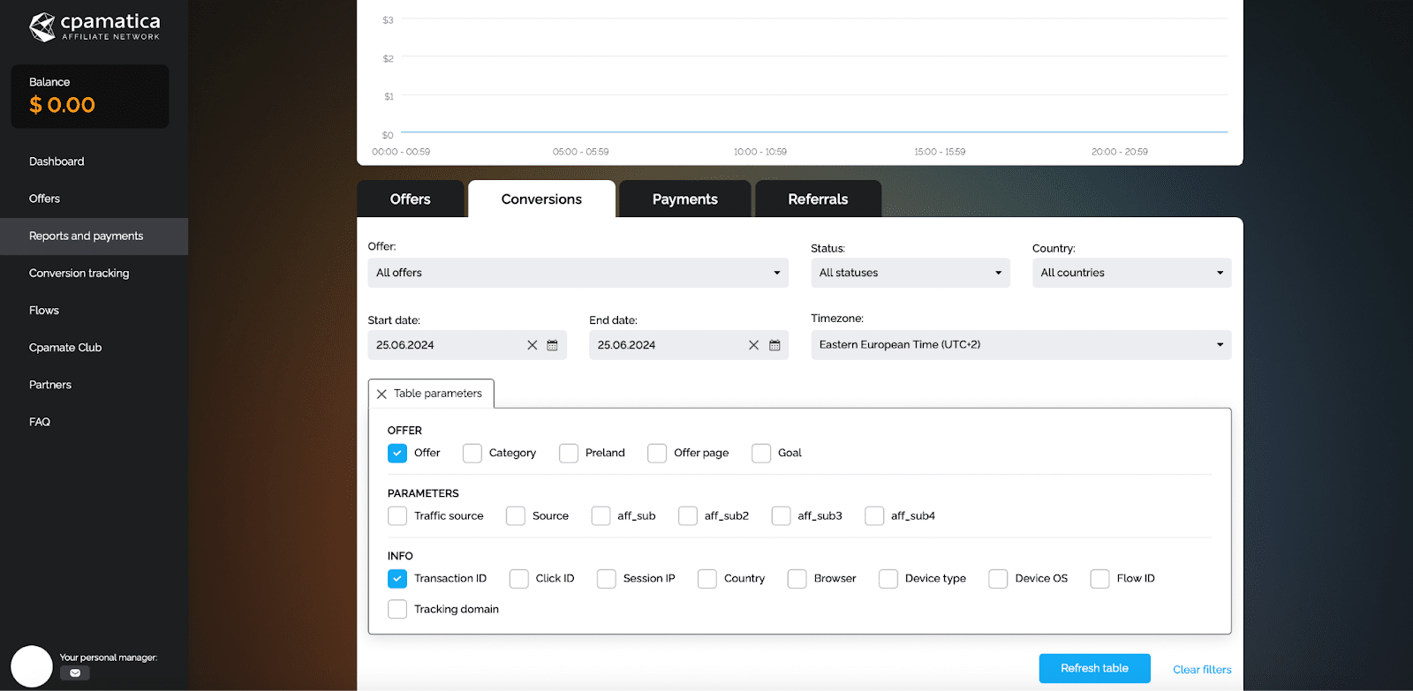1413x691 pixels.
Task: Open the All statuses dropdown
Action: click(910, 273)
